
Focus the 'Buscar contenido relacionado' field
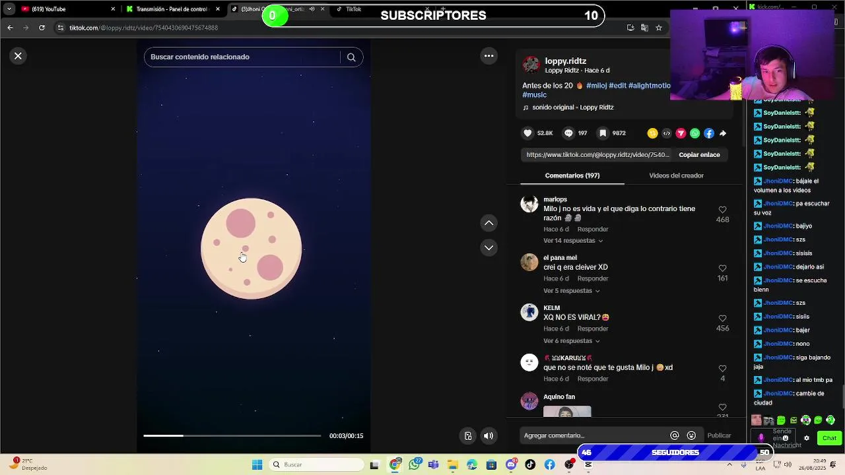242,57
